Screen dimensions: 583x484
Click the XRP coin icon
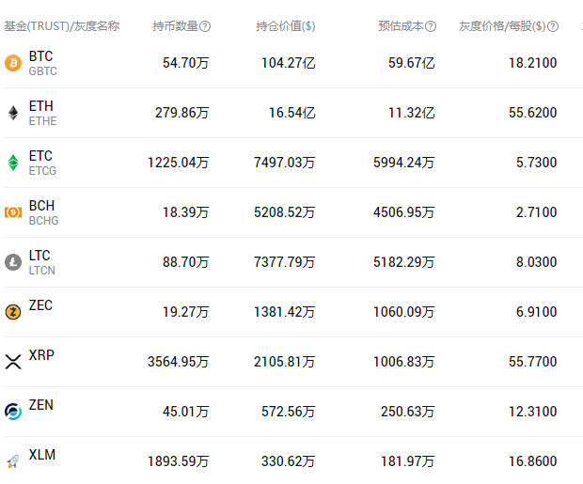click(13, 362)
